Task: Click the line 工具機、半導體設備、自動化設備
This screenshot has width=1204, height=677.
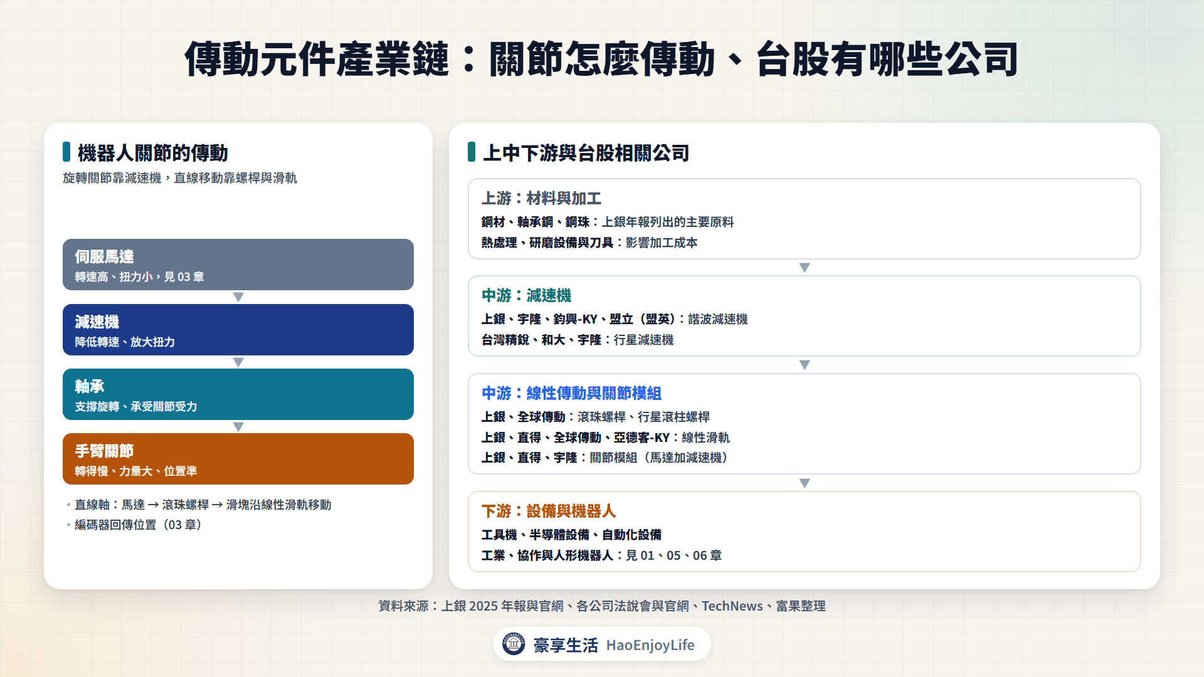Action: [571, 535]
